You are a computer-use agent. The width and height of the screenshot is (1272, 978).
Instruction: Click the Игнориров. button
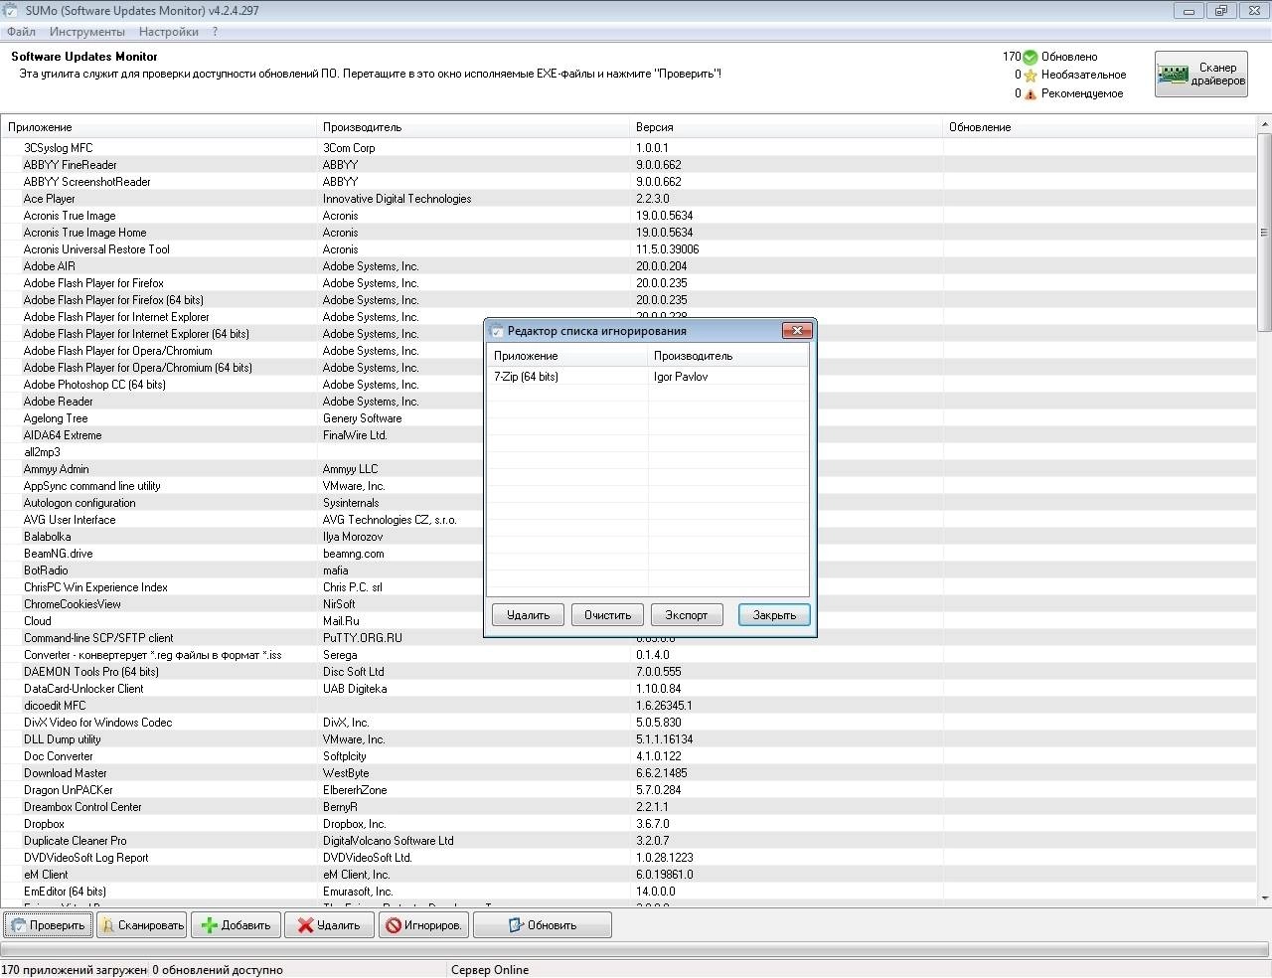tap(423, 925)
